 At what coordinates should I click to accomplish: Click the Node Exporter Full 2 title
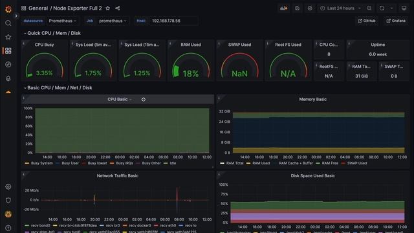[78, 8]
